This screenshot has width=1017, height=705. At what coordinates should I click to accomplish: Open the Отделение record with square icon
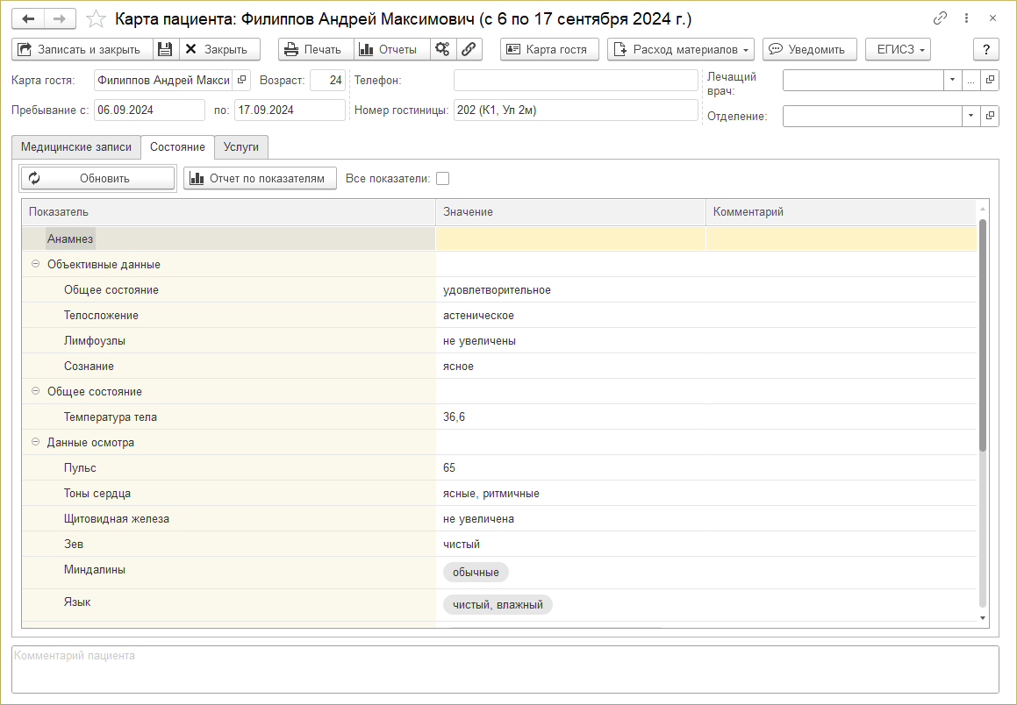pyautogui.click(x=990, y=116)
